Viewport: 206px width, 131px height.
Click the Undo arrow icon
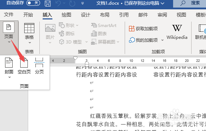(x=58, y=3)
